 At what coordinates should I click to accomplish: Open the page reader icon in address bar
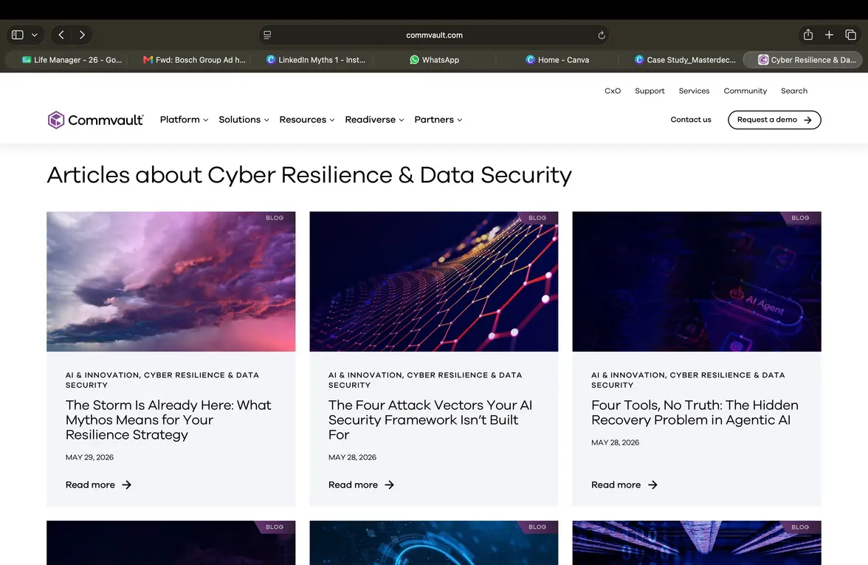(x=267, y=35)
